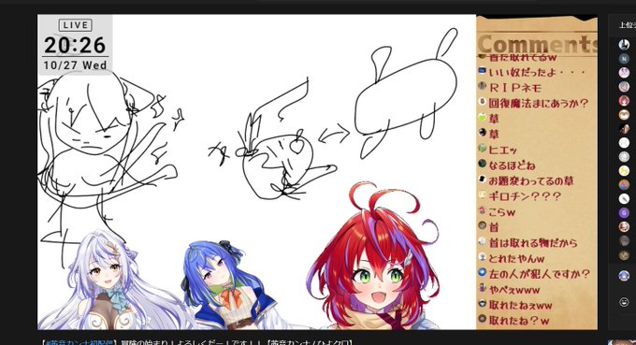The height and width of the screenshot is (345, 636).
Task: Click the 左の人が犯人ですか? comment
Action: [539, 274]
